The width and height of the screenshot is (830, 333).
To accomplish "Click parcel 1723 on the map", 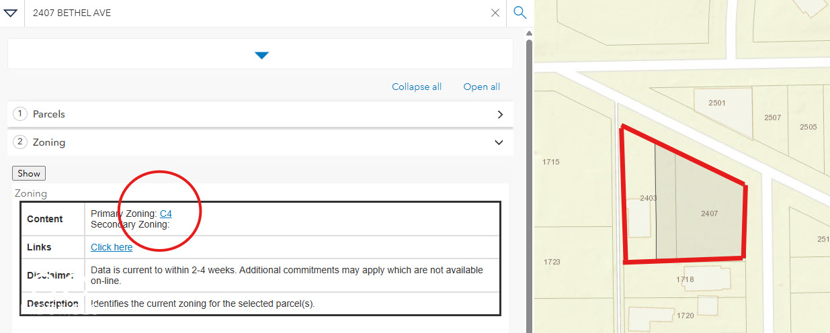I will 552,262.
